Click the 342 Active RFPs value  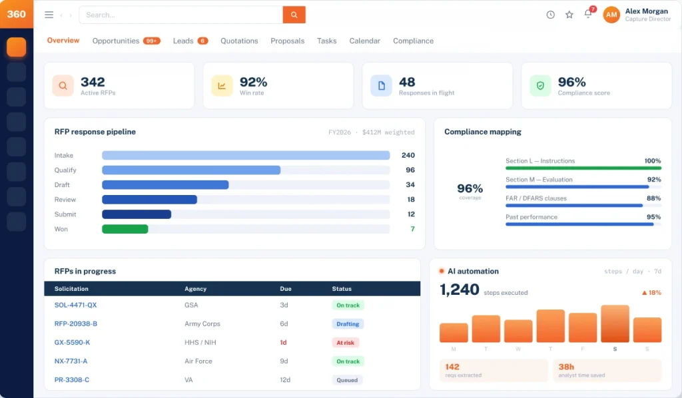93,82
